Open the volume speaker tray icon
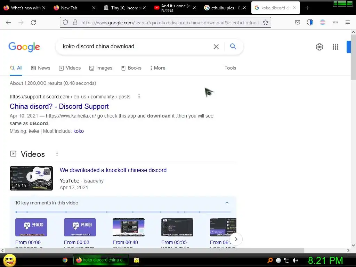Screen dimensions: 356x267 [x=295, y=260]
